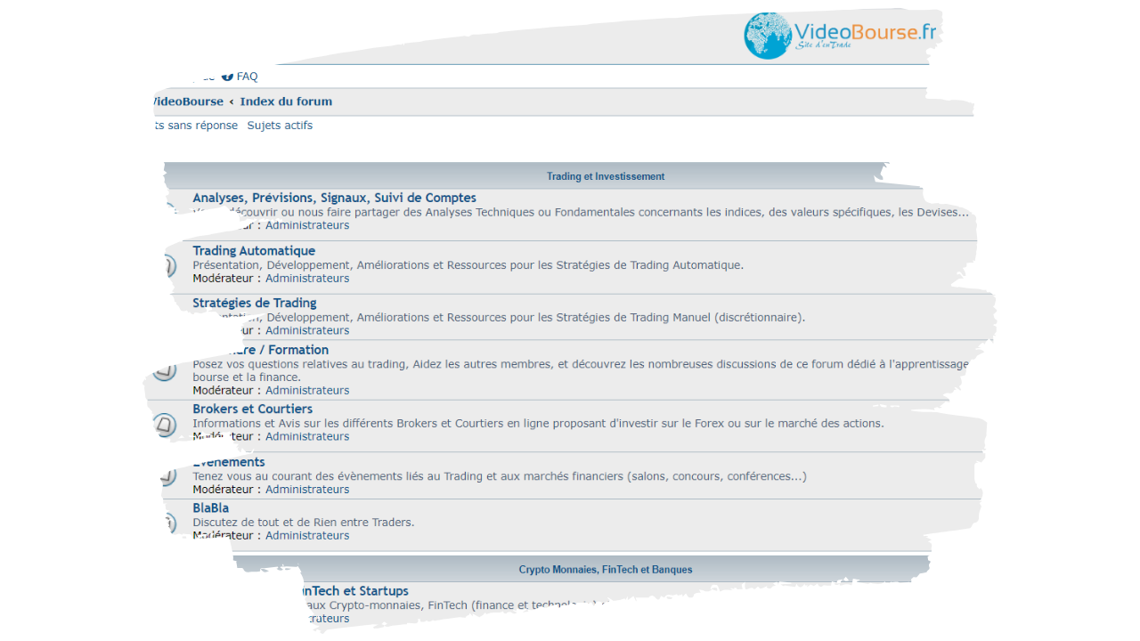Click the description ending 'Stratégies de Trading Automatique.'
1140x641 pixels.
point(468,265)
